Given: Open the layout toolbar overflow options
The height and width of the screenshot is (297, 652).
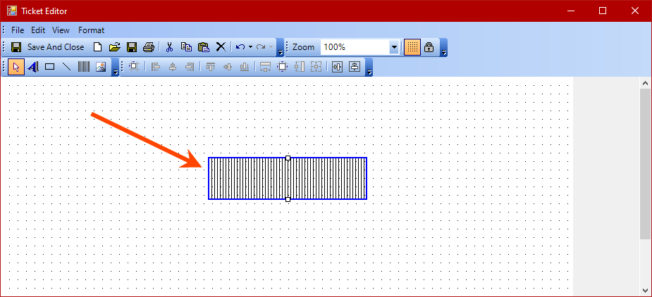Looking at the screenshot, I should click(x=369, y=68).
